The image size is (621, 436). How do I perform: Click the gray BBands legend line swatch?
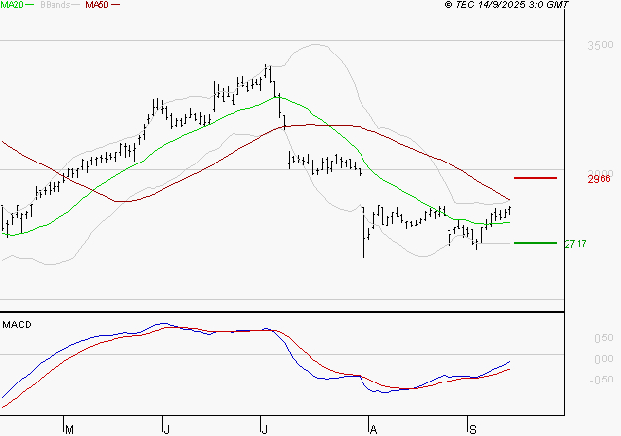tap(74, 5)
